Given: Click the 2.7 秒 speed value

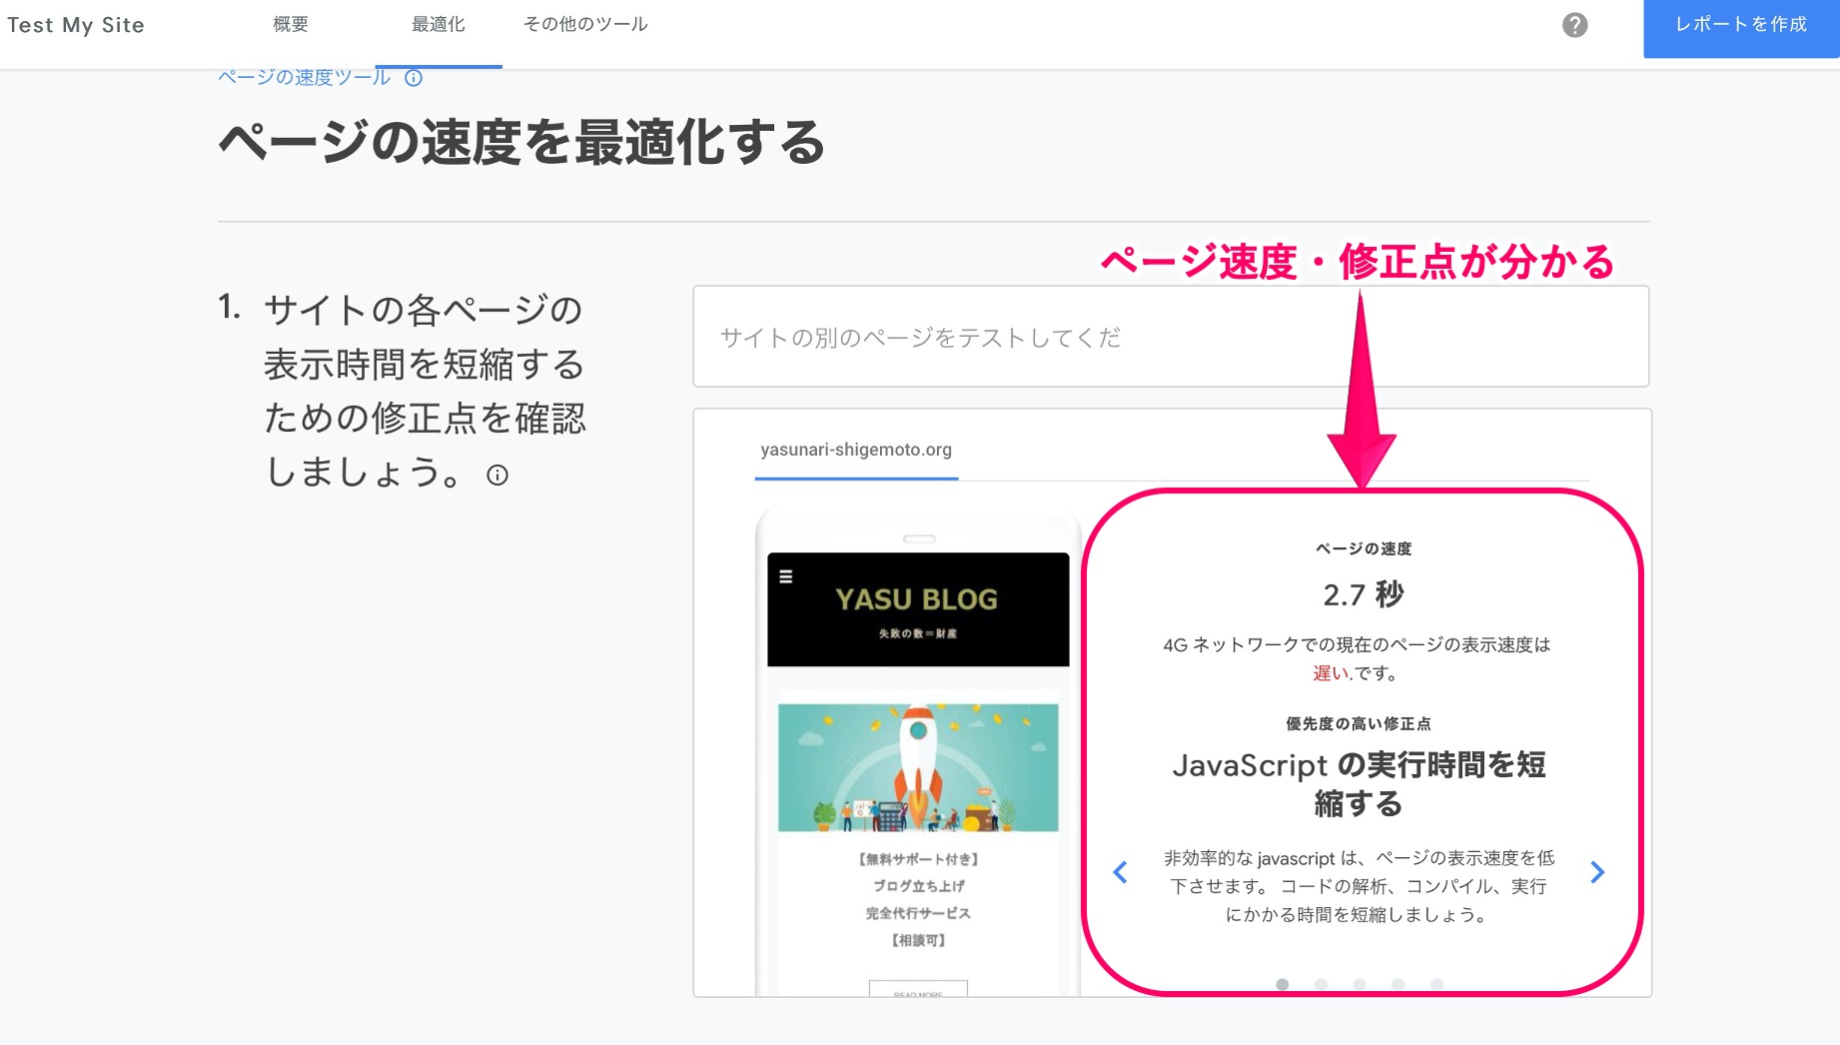Looking at the screenshot, I should pyautogui.click(x=1364, y=595).
